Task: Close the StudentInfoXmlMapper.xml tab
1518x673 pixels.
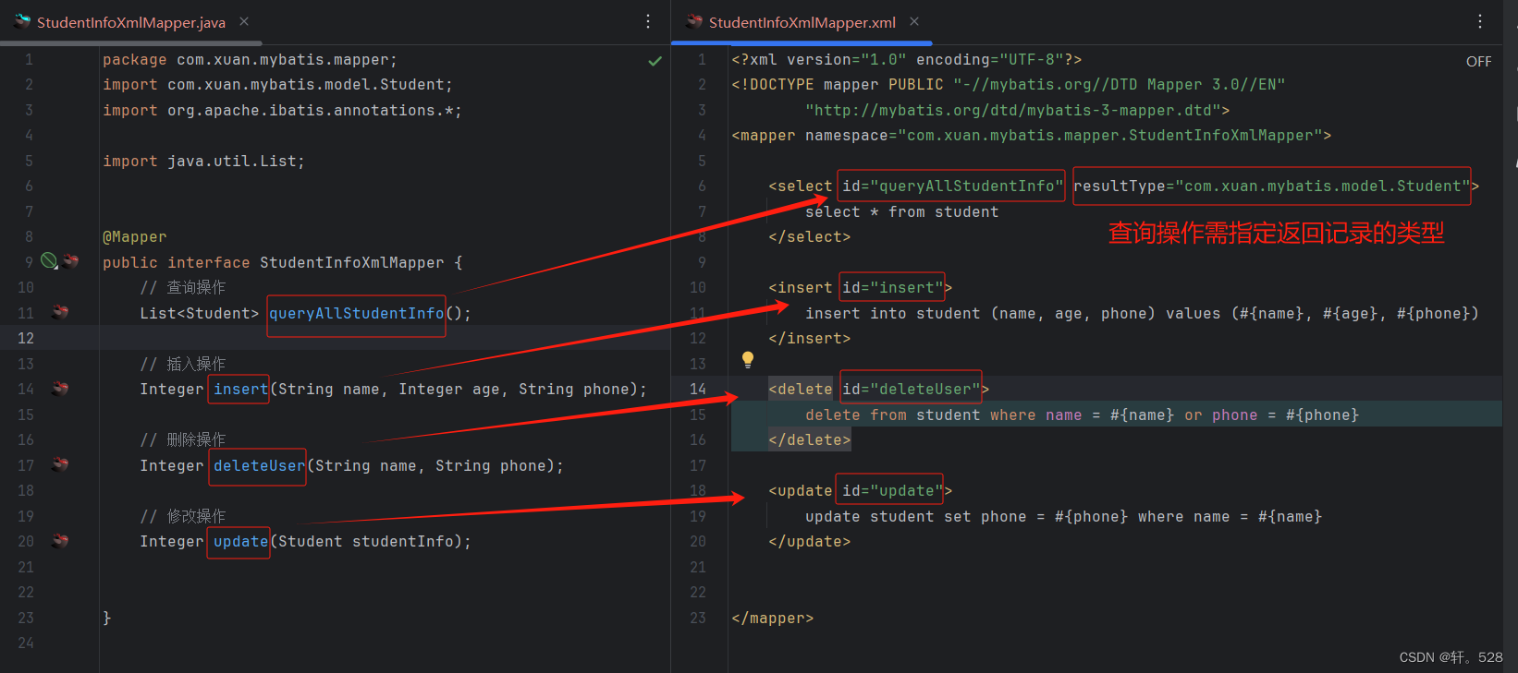Action: point(914,21)
